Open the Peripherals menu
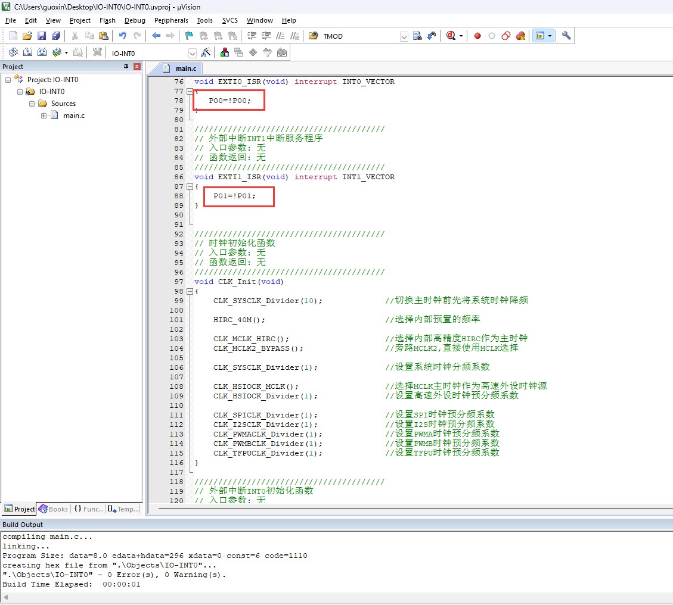This screenshot has height=605, width=673. click(x=171, y=20)
